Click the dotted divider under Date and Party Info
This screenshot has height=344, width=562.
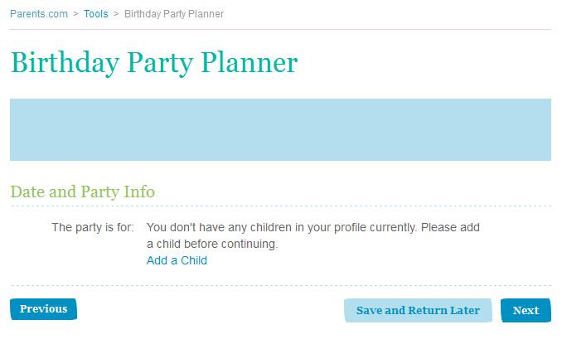280,206
